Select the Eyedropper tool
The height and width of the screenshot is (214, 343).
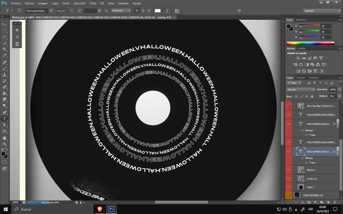[x=5, y=56]
